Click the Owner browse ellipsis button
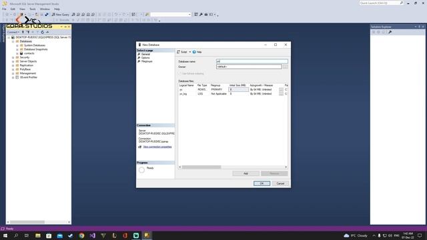The image size is (427, 240). (x=285, y=67)
